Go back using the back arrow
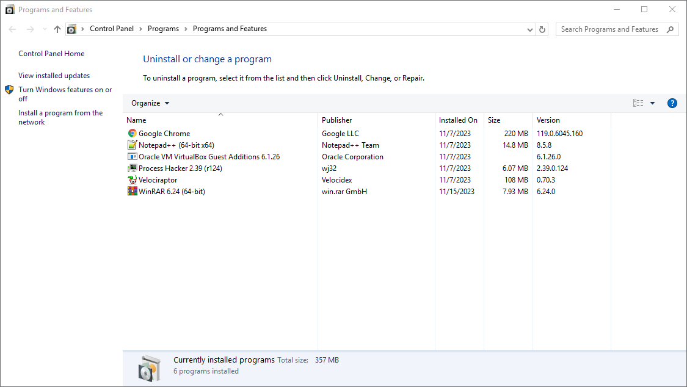 [x=12, y=29]
